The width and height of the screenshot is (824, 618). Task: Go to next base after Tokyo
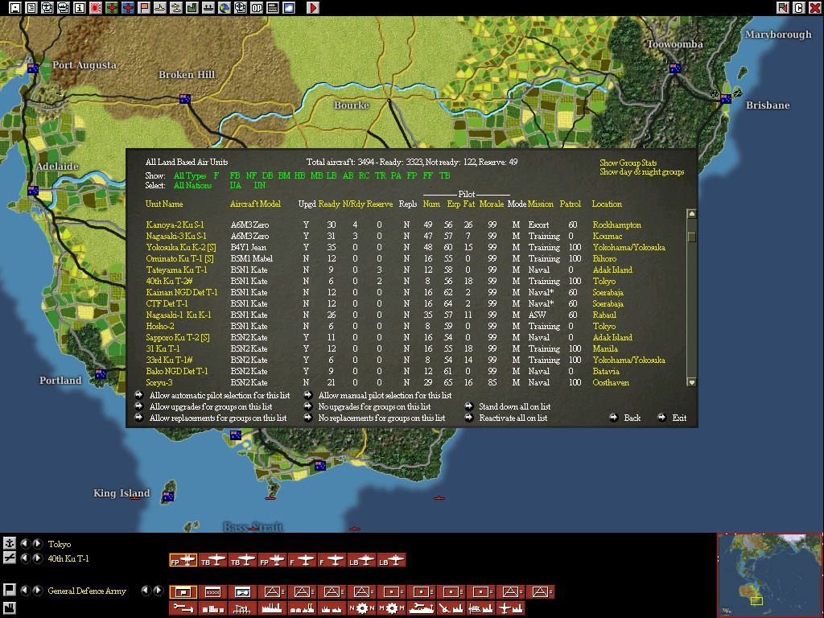coord(38,543)
